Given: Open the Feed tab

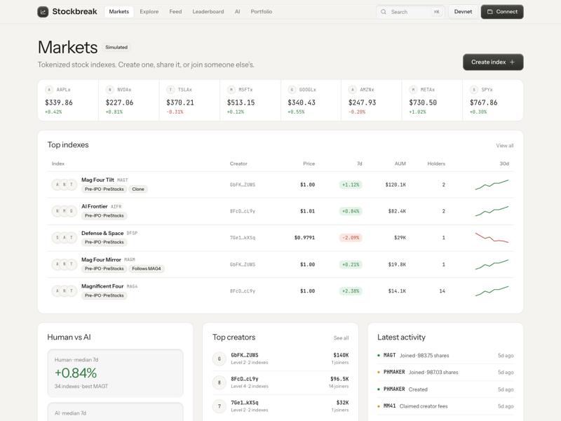Looking at the screenshot, I should [x=175, y=12].
